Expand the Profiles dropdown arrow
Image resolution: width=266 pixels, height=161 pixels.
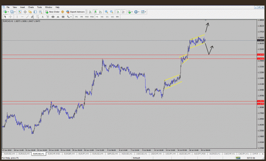coord(15,12)
